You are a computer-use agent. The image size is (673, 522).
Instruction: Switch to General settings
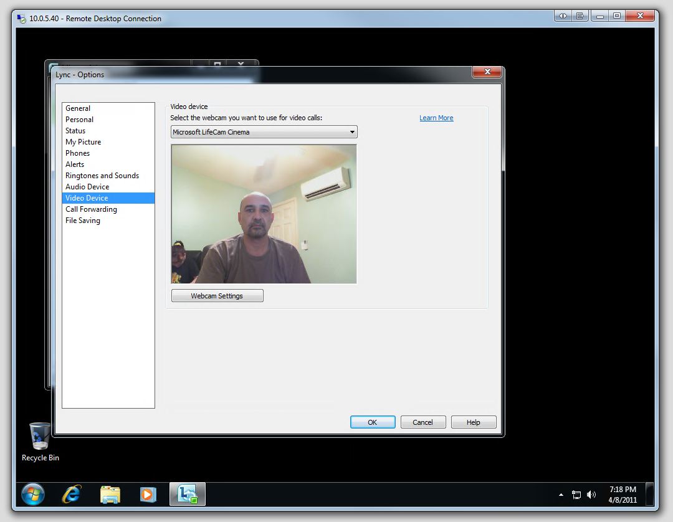click(x=77, y=108)
